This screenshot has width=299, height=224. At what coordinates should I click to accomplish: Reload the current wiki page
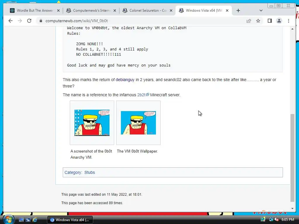pos(29,21)
